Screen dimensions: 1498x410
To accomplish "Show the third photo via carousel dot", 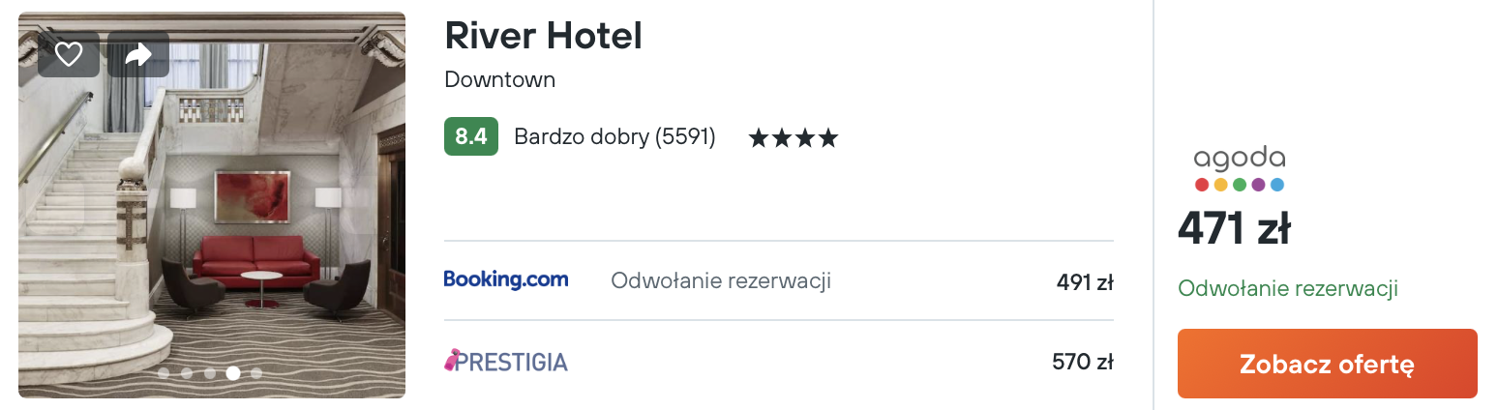I will (210, 372).
